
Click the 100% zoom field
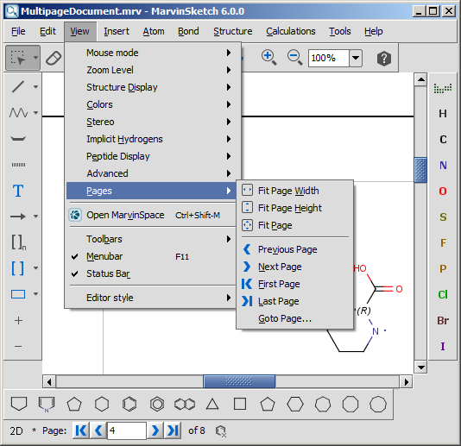[328, 58]
